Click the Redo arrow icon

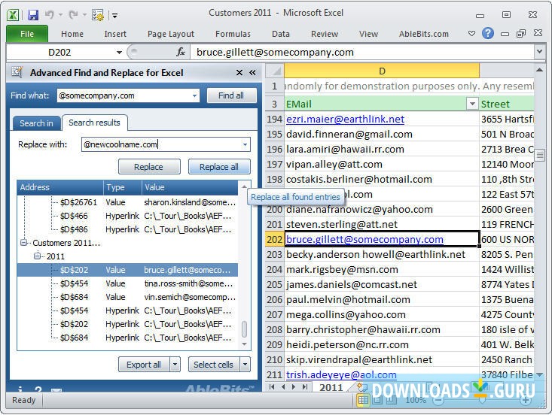[x=73, y=15]
